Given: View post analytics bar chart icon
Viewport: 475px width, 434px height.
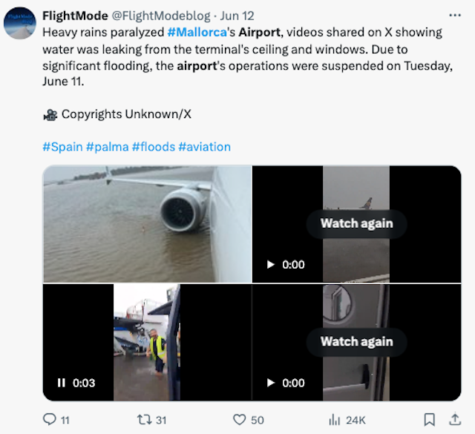Looking at the screenshot, I should tap(336, 420).
